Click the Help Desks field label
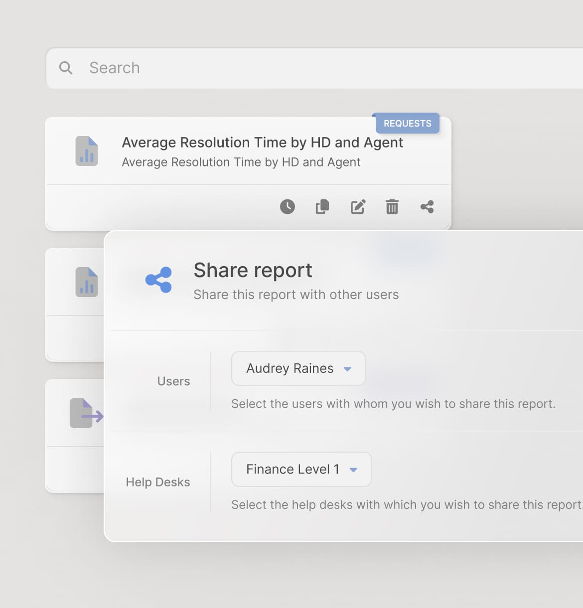The image size is (583, 608). pyautogui.click(x=158, y=482)
